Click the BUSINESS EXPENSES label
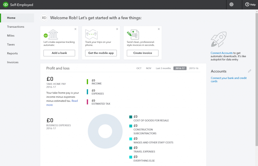The width and height of the screenshot is (258, 166). pyautogui.click(x=58, y=125)
